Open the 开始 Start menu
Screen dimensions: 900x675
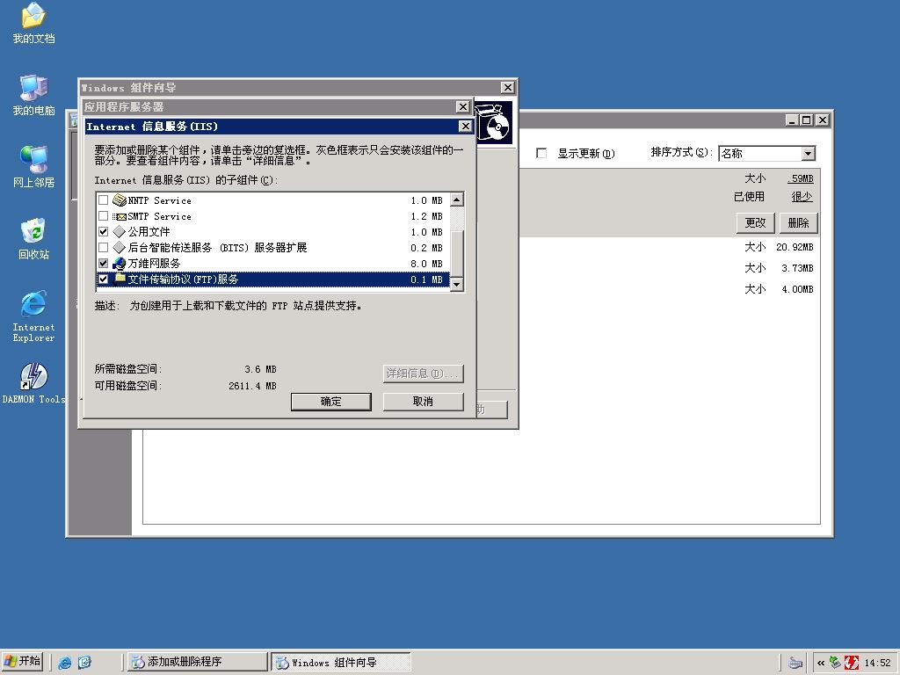click(23, 662)
